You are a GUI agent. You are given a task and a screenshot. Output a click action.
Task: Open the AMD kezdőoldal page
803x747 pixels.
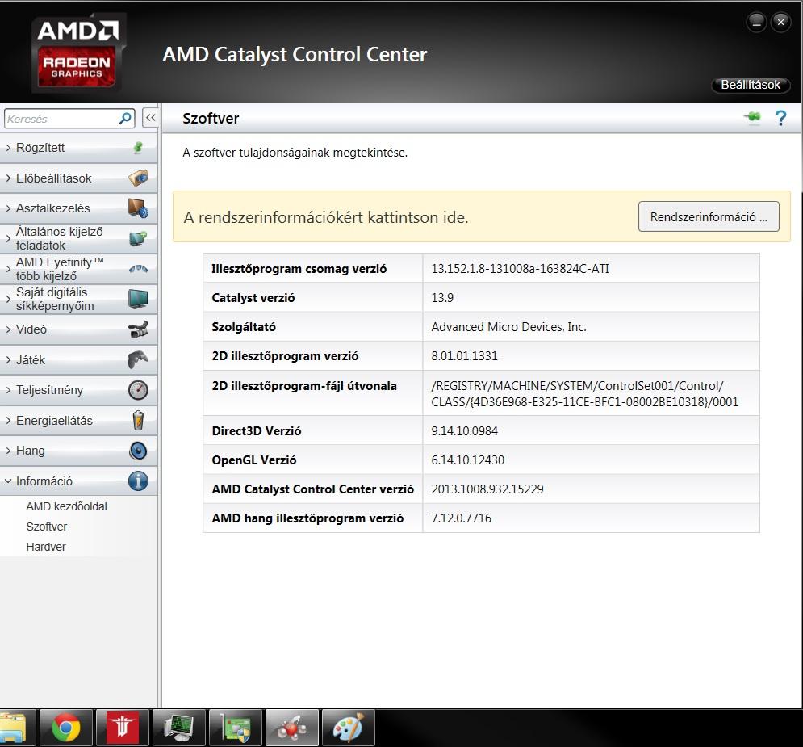coord(66,506)
